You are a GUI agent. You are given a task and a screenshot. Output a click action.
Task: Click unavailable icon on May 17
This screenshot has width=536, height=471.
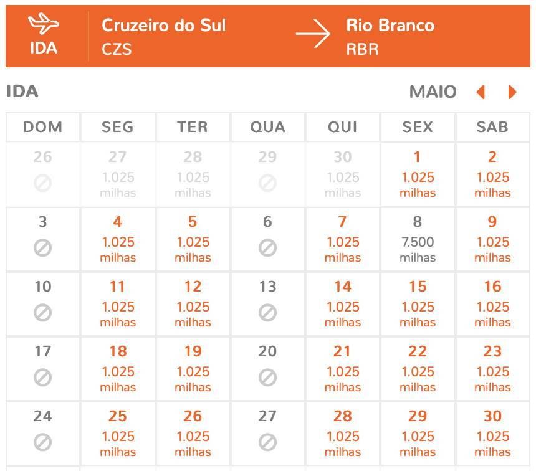pos(43,378)
